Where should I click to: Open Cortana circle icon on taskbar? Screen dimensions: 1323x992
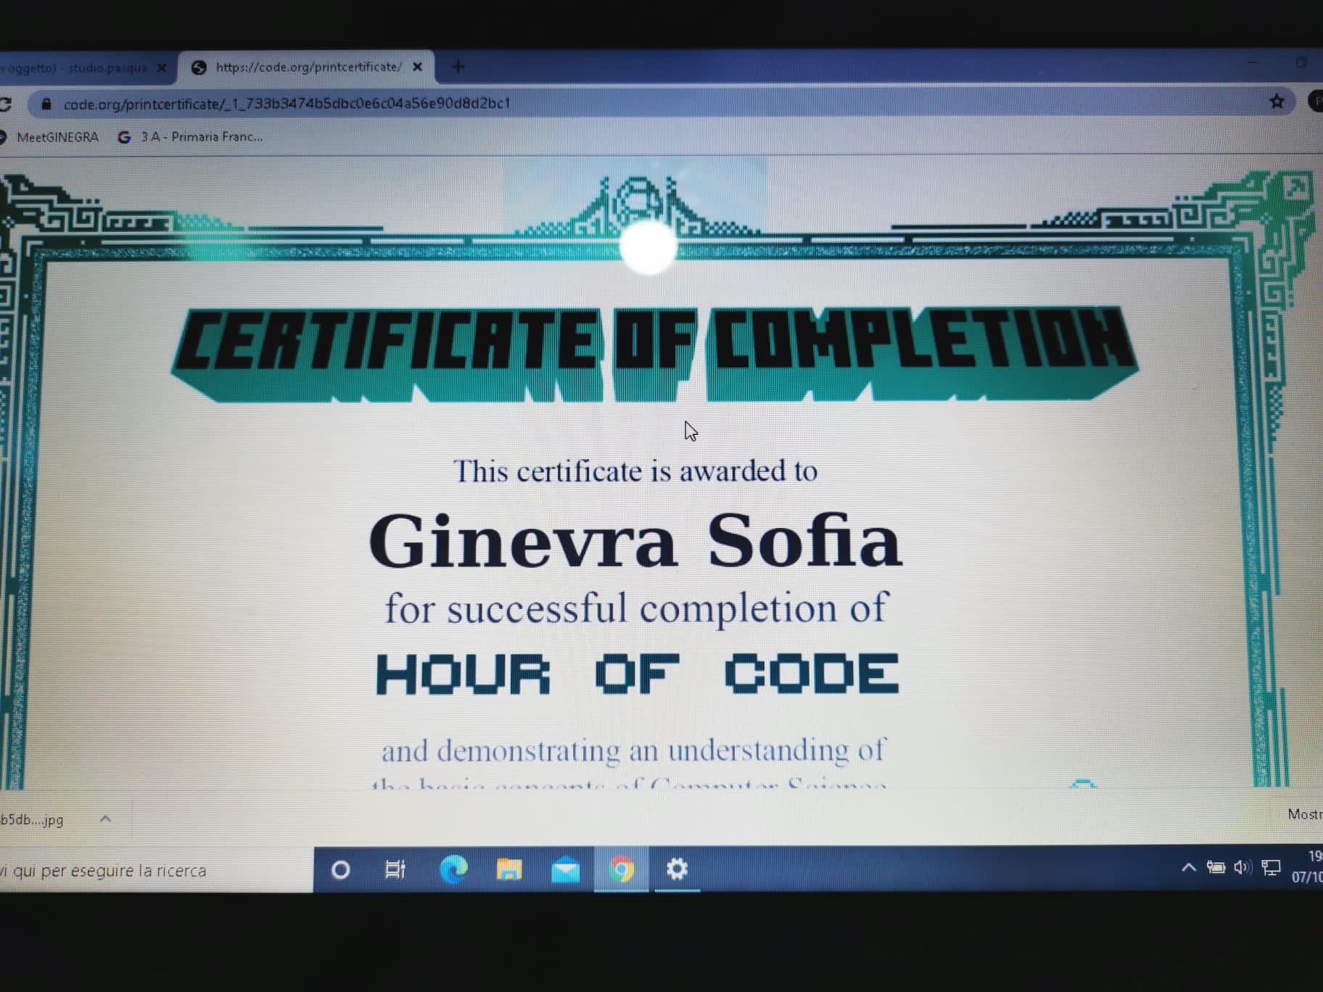point(340,869)
